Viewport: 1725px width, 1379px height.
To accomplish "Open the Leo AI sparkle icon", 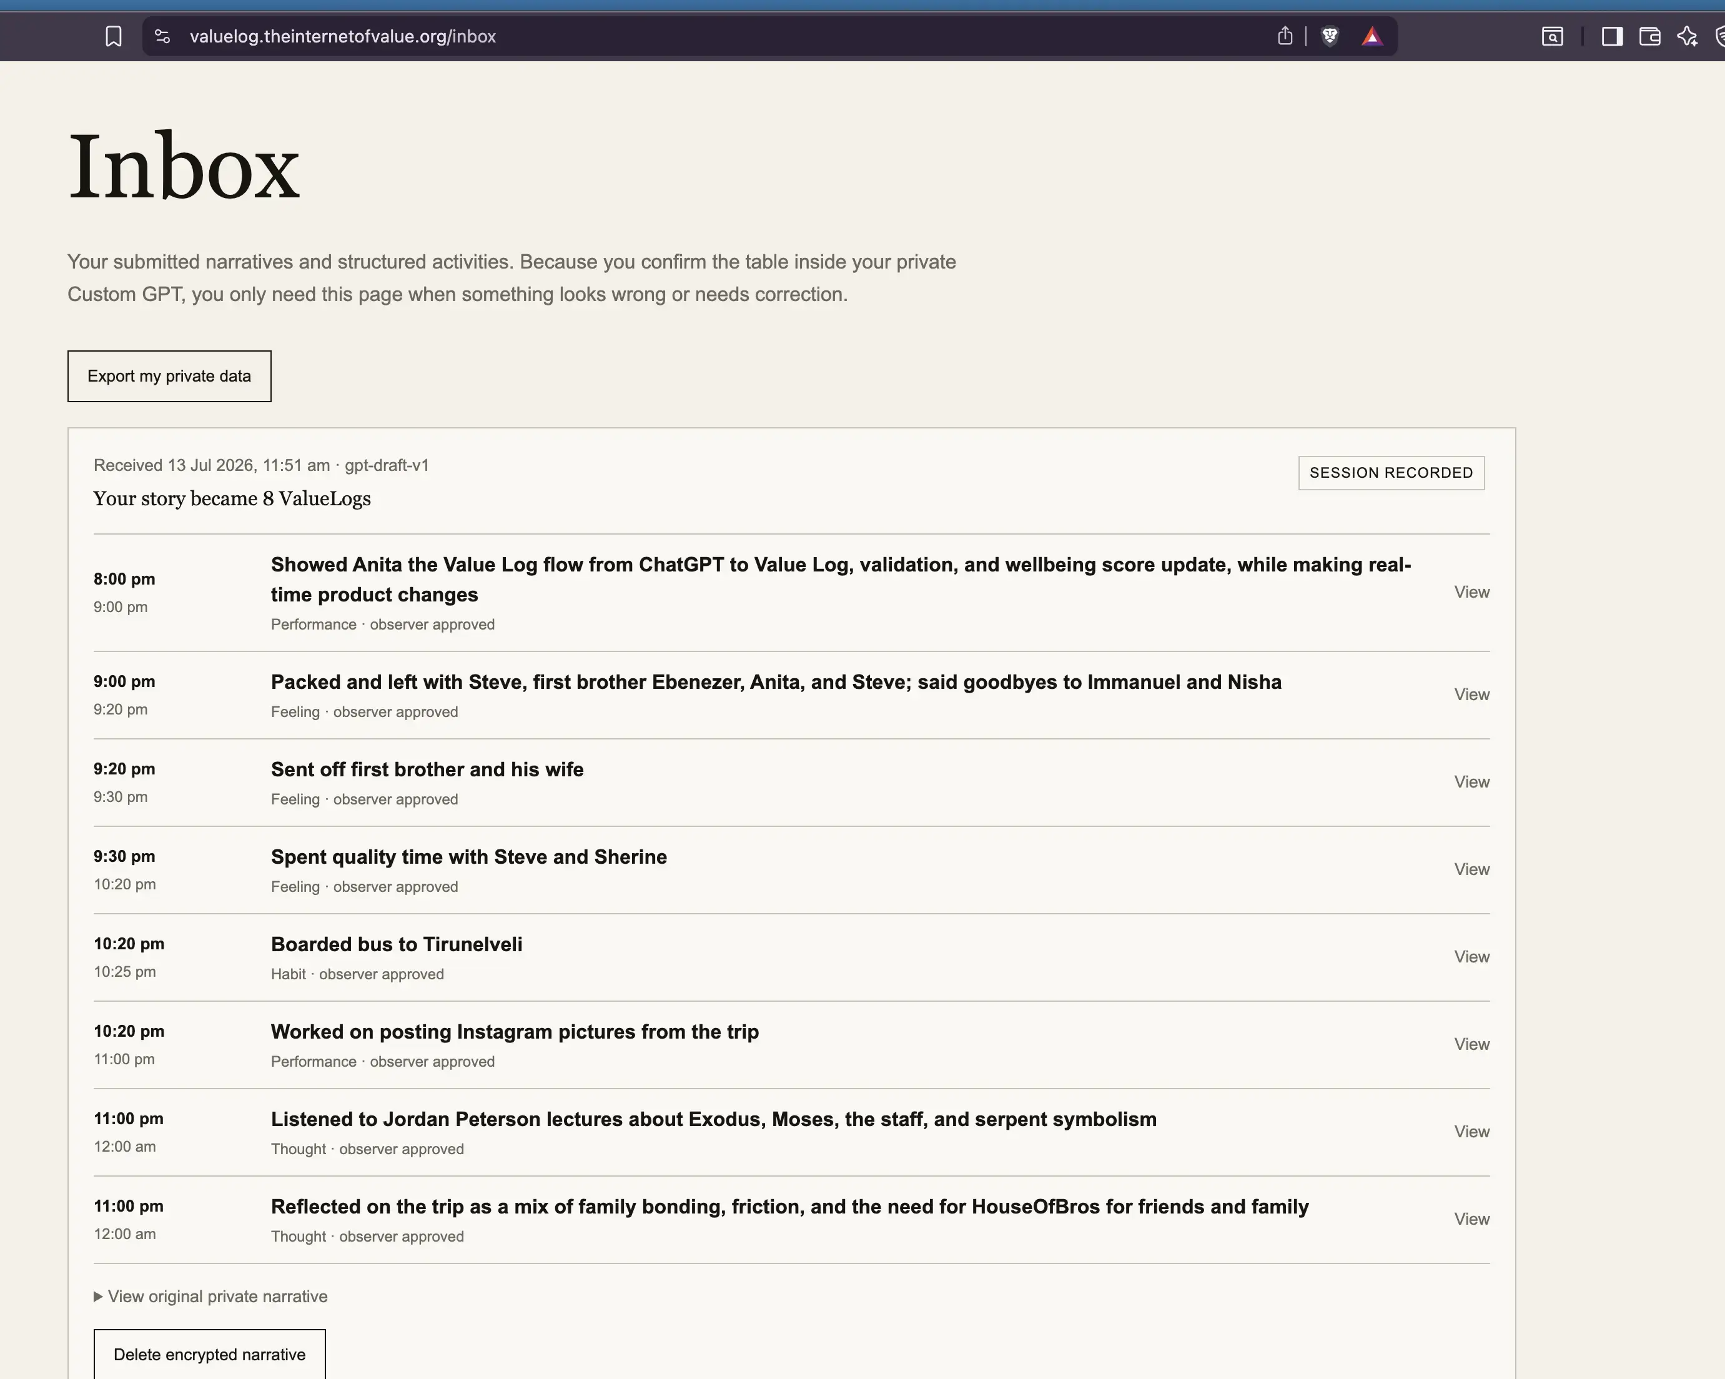I will [x=1688, y=37].
